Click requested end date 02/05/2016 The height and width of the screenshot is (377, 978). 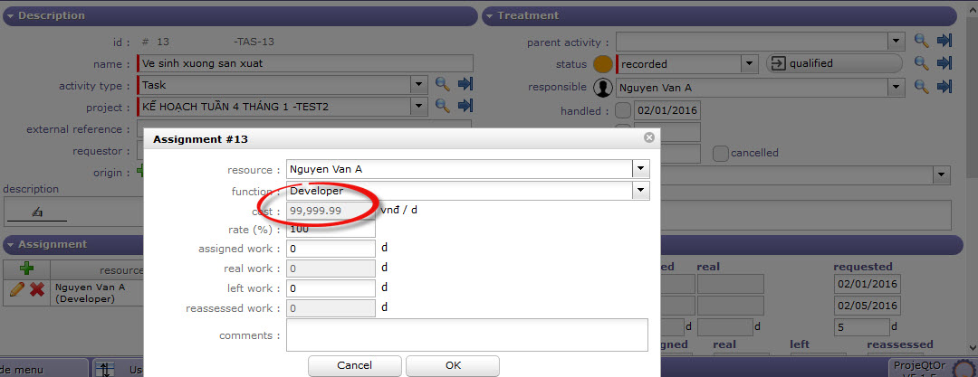(867, 306)
